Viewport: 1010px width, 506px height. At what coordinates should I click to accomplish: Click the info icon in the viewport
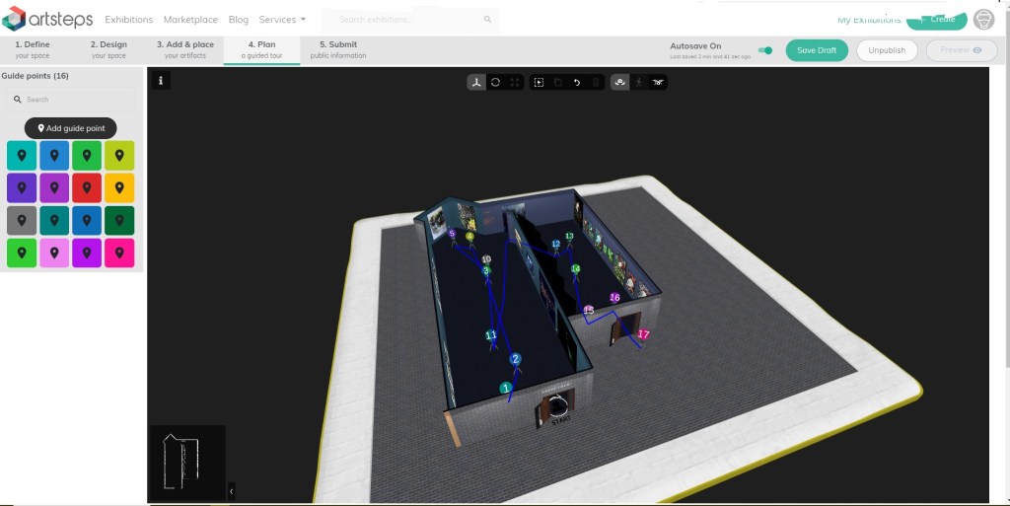160,81
